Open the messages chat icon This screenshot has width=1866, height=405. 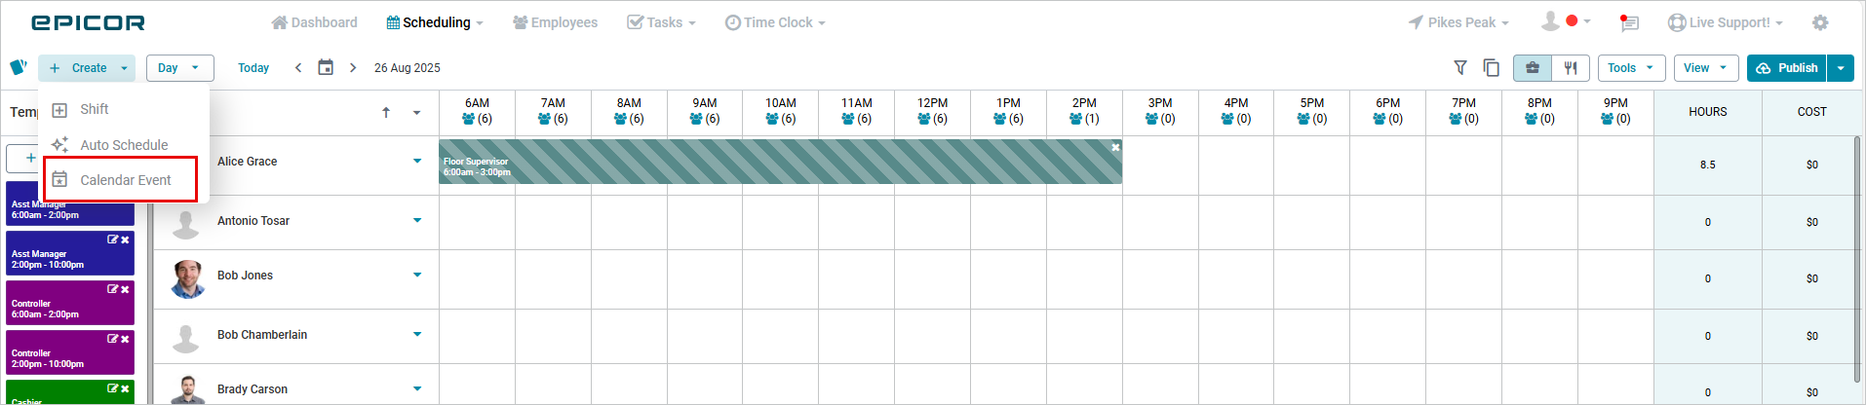[1628, 22]
